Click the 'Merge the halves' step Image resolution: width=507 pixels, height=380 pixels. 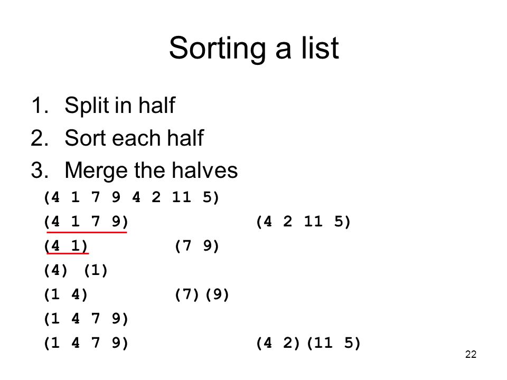tap(151, 170)
